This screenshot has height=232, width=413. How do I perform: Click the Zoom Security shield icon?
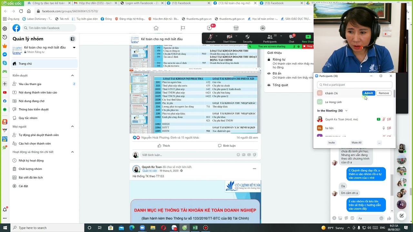pyautogui.click(x=247, y=37)
